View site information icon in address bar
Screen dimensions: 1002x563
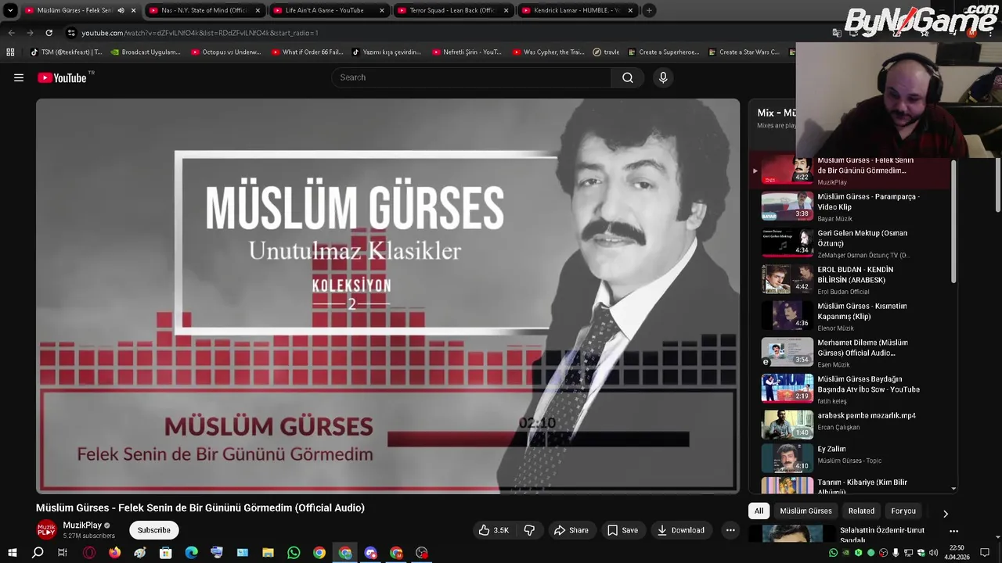[x=71, y=33]
